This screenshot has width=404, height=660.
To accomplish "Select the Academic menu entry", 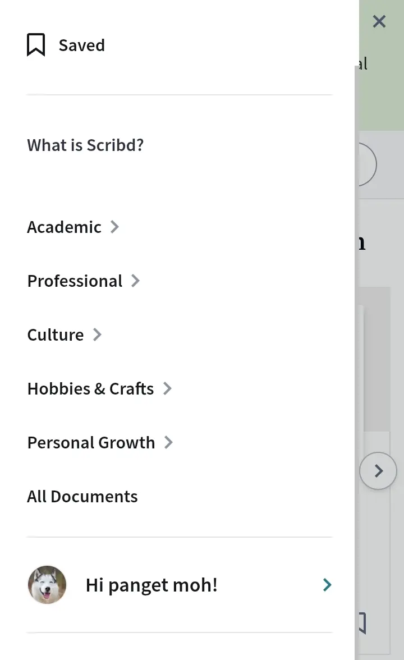I will [x=64, y=227].
